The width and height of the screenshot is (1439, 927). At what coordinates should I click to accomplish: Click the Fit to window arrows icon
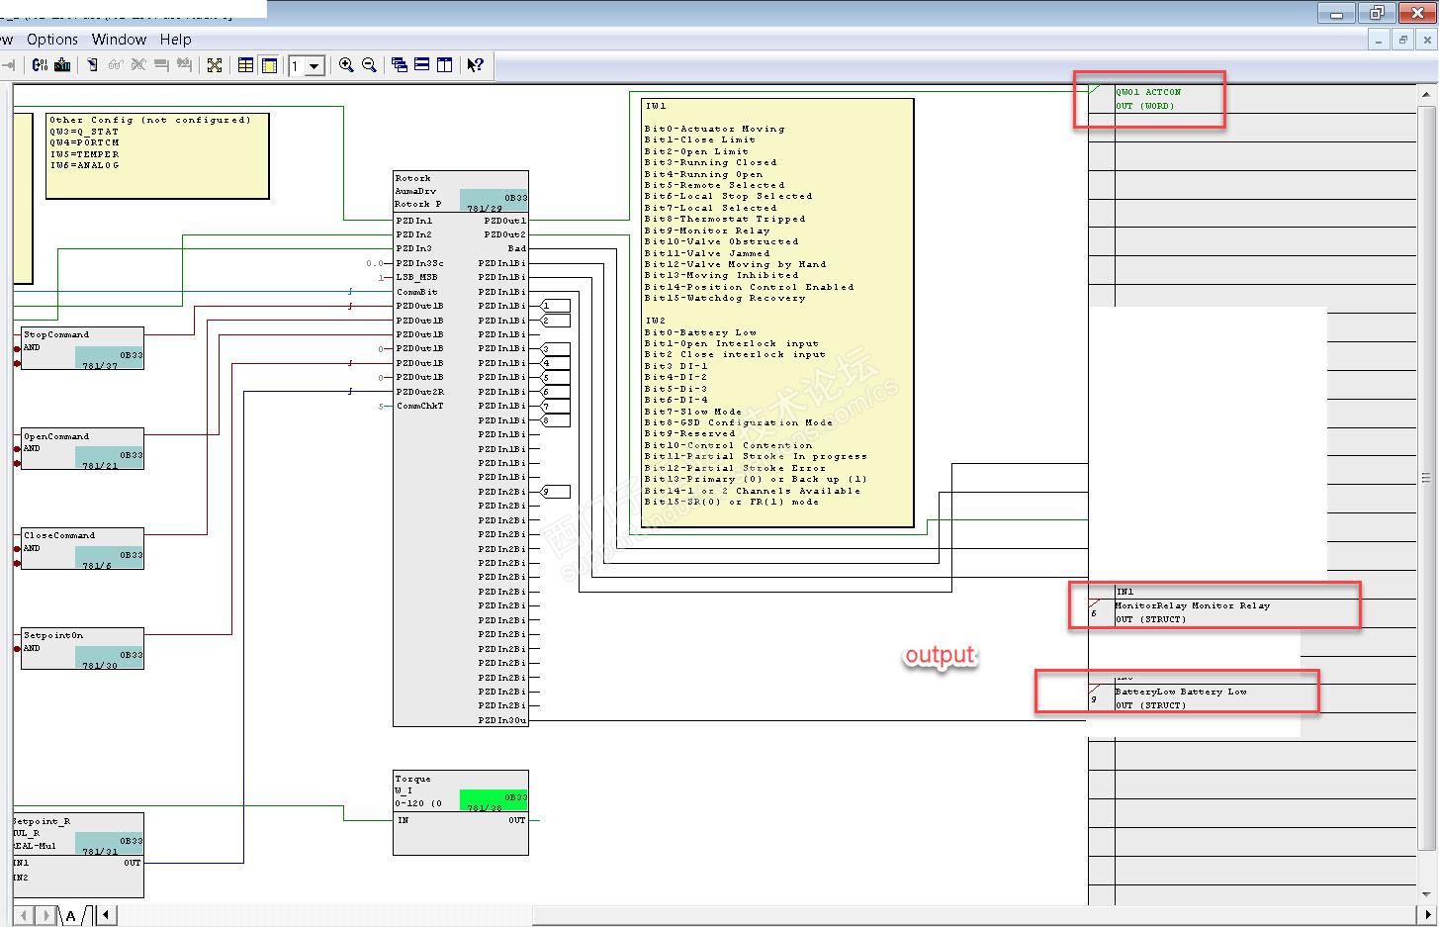[x=215, y=65]
